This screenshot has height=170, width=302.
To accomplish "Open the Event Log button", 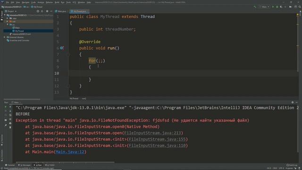I will [292, 165].
